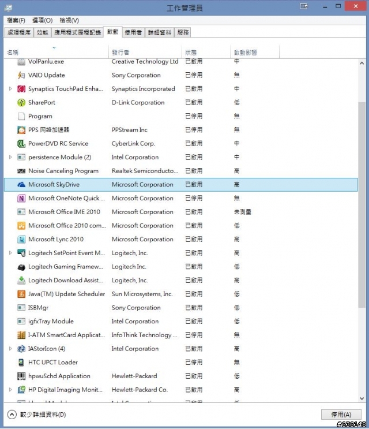Click the Logitech Gaming Framework icon
The height and width of the screenshot is (429, 369).
tap(21, 267)
